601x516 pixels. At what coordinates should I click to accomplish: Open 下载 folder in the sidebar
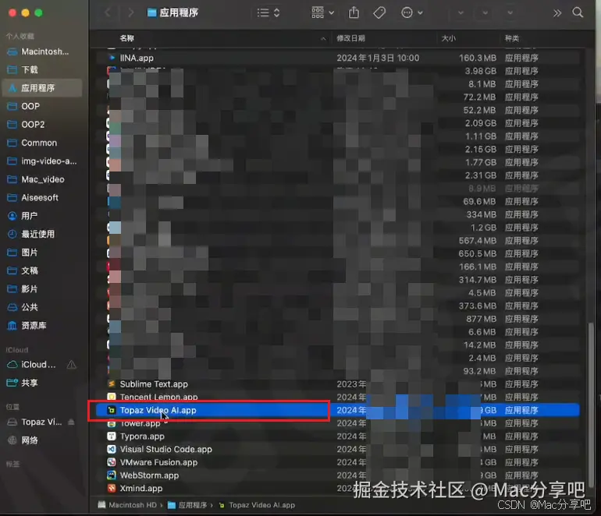(x=42, y=69)
